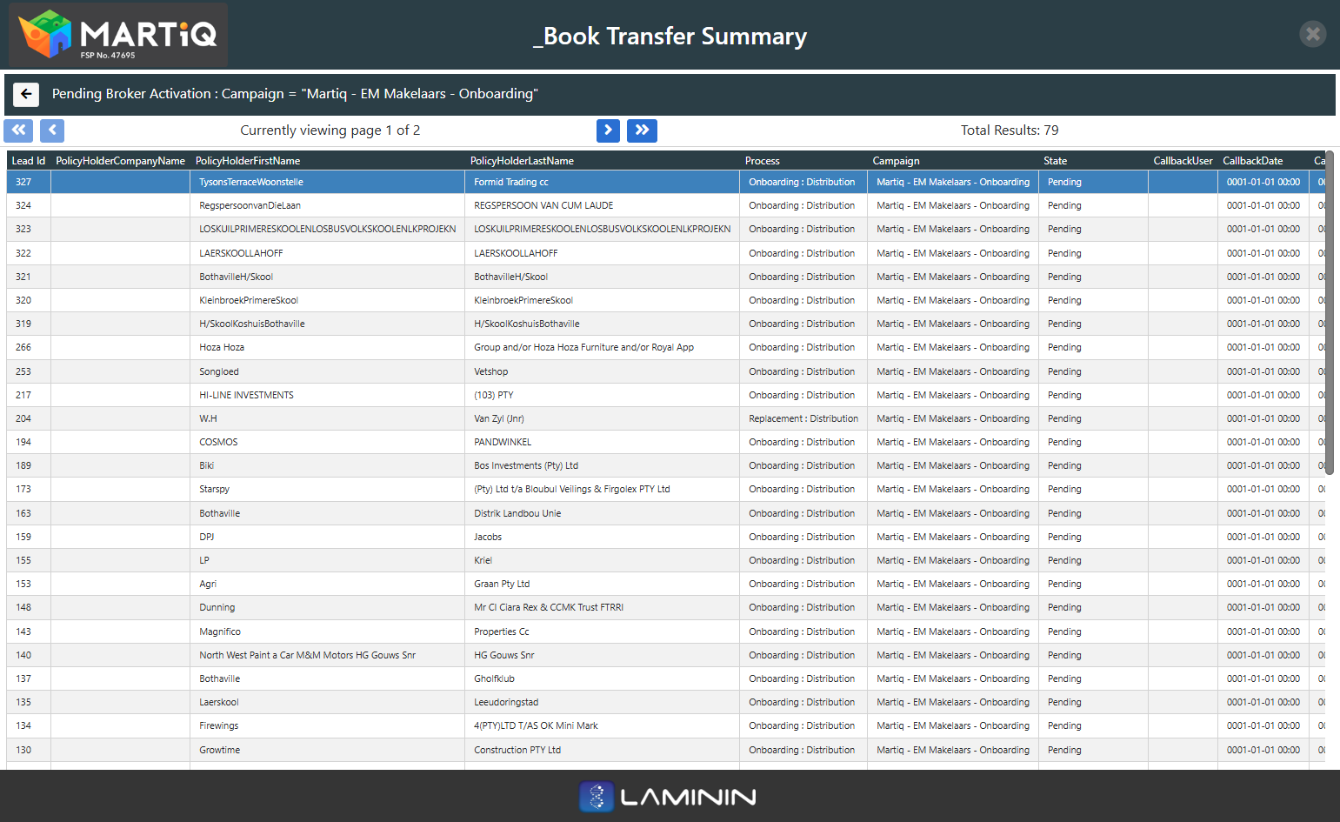Viewport: 1340px width, 822px height.
Task: Select row with Lead Id 327
Action: point(666,182)
